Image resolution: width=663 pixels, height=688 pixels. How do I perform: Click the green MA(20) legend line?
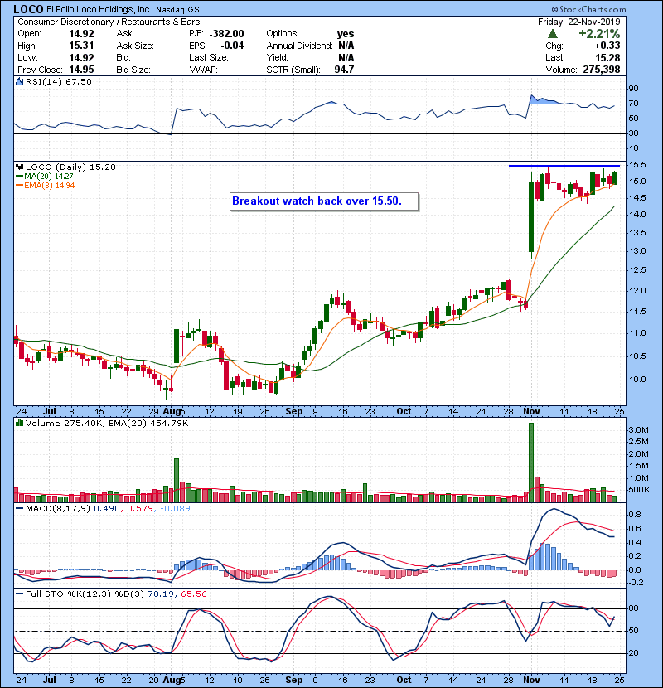pyautogui.click(x=19, y=177)
